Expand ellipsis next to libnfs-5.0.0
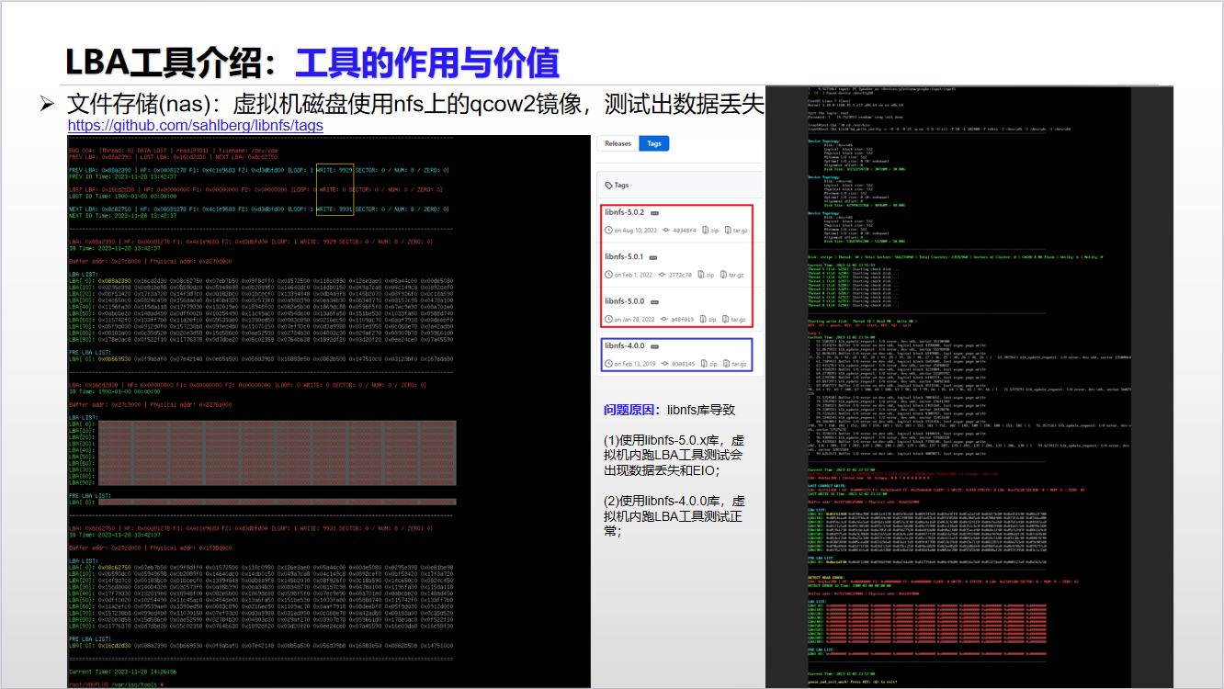The height and width of the screenshot is (689, 1224). [x=654, y=302]
